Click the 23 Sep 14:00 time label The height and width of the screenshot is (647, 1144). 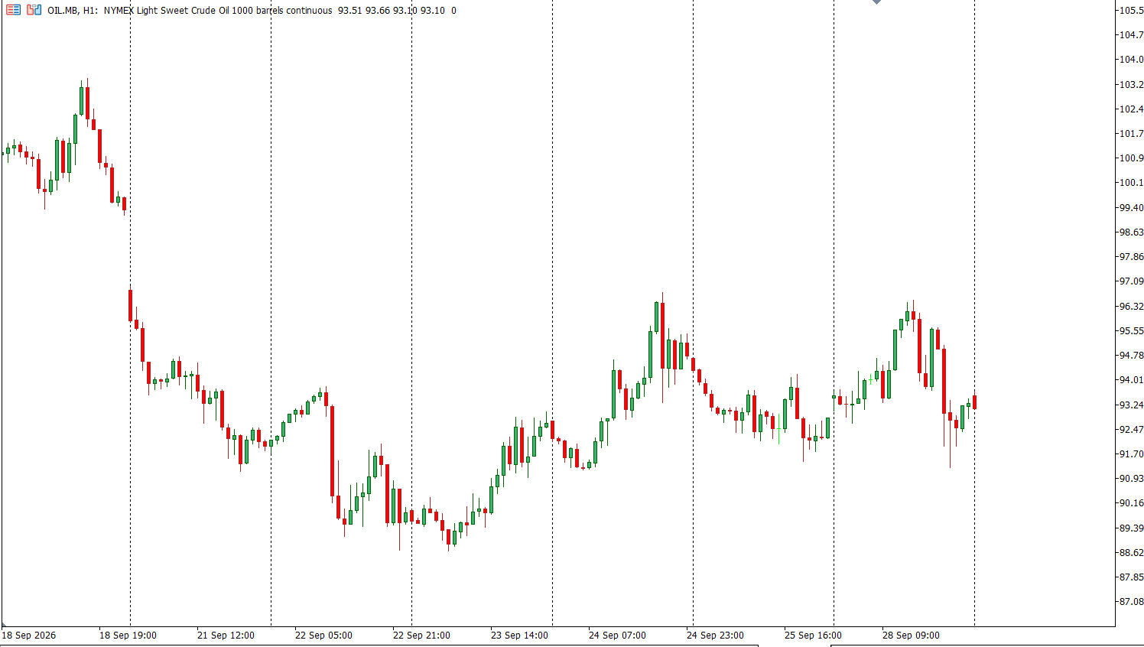[519, 636]
